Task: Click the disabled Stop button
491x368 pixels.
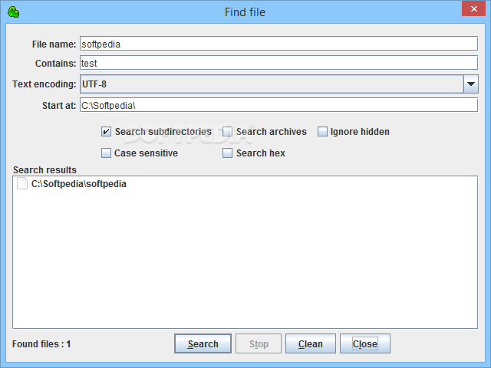Action: (x=259, y=343)
